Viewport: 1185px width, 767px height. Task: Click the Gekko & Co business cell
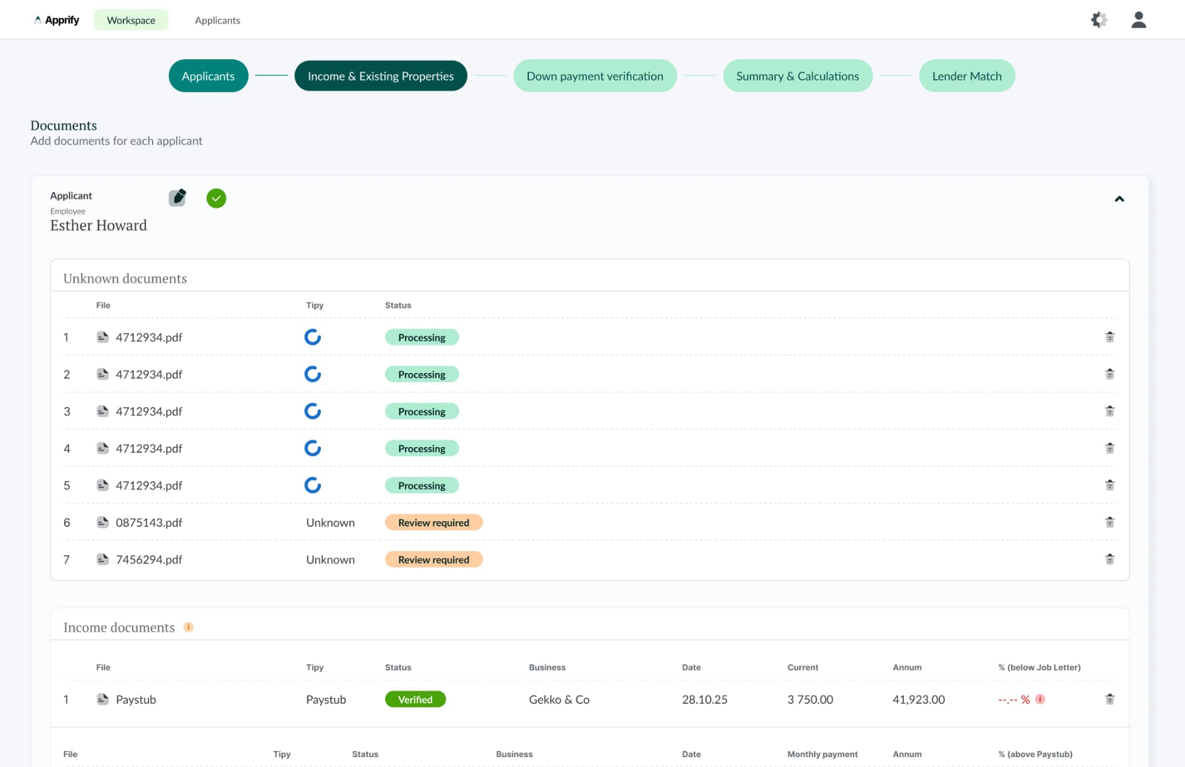[x=559, y=699]
